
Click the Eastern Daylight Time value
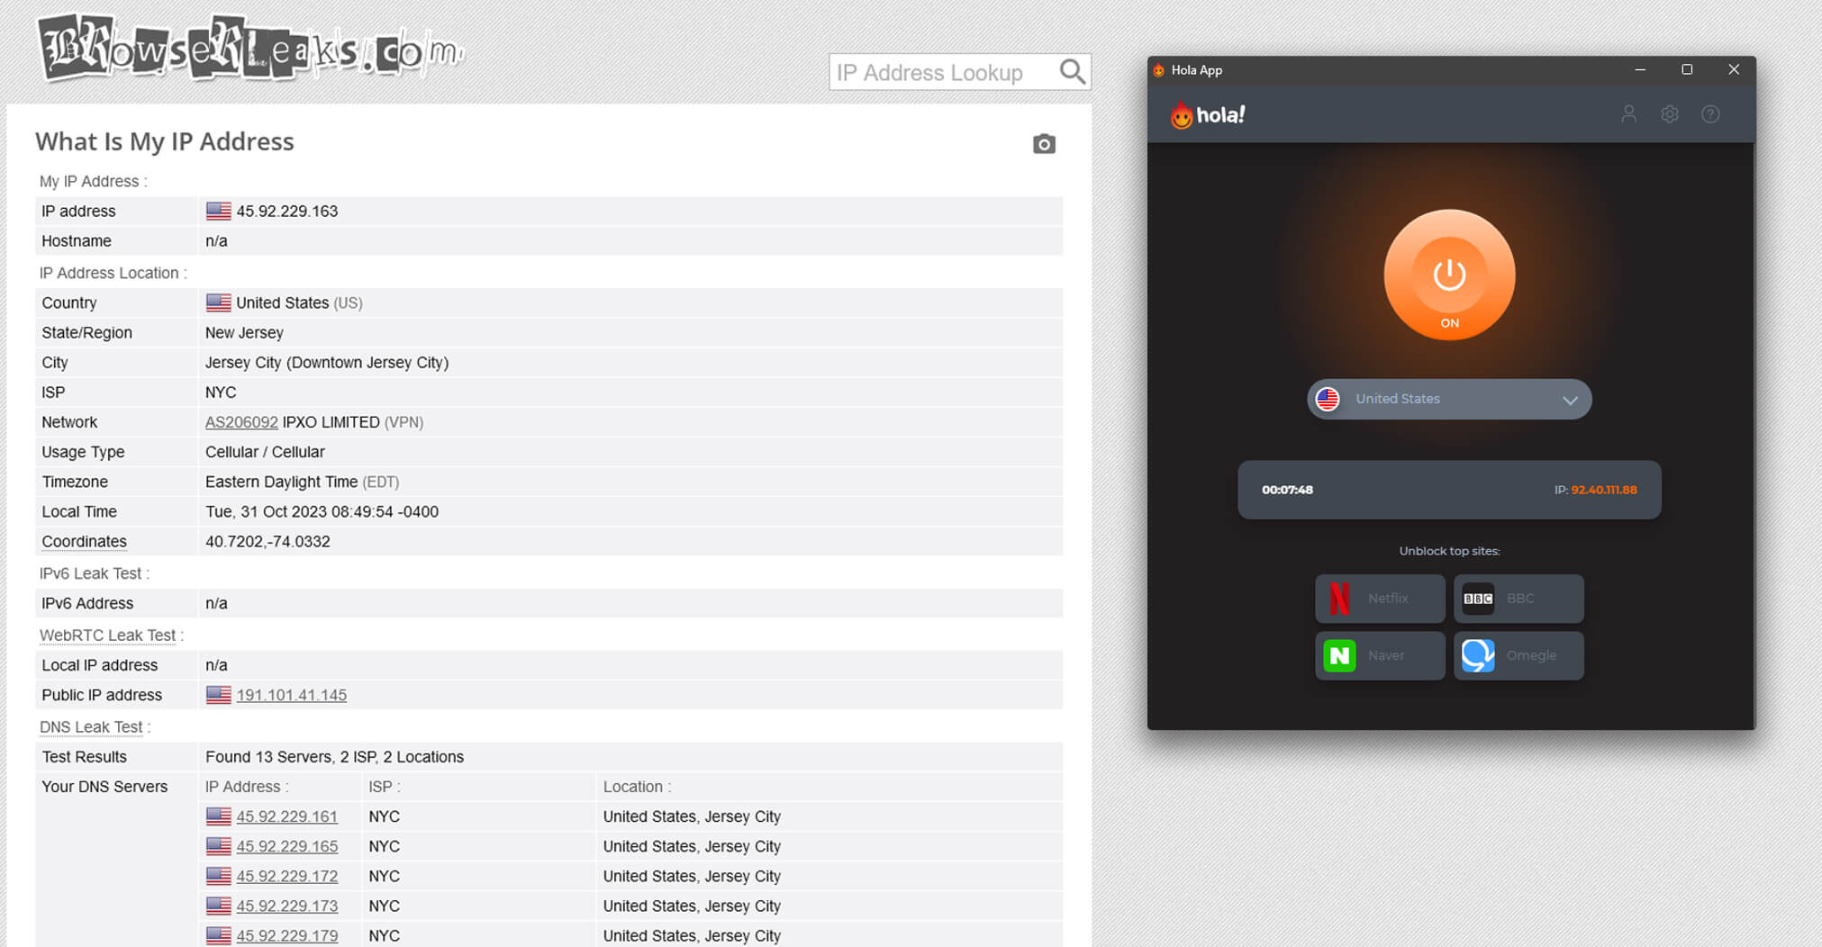(281, 482)
